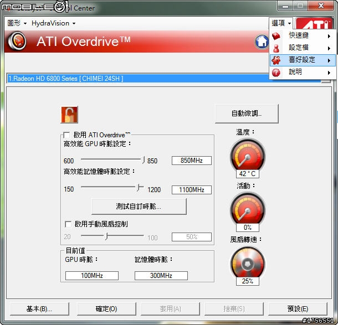Click the ATI logo in the top corner

314,24
